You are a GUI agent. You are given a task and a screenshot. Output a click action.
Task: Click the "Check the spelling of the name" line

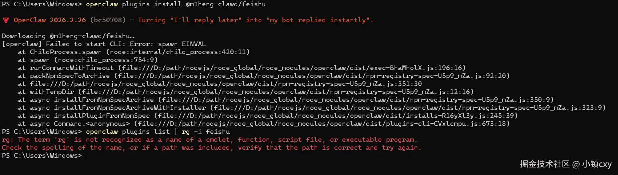[211, 147]
